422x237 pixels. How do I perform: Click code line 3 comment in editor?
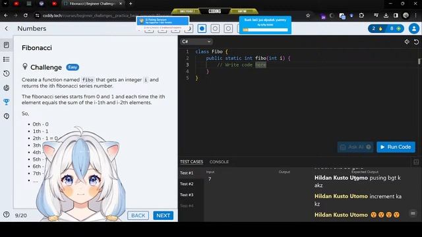point(241,65)
